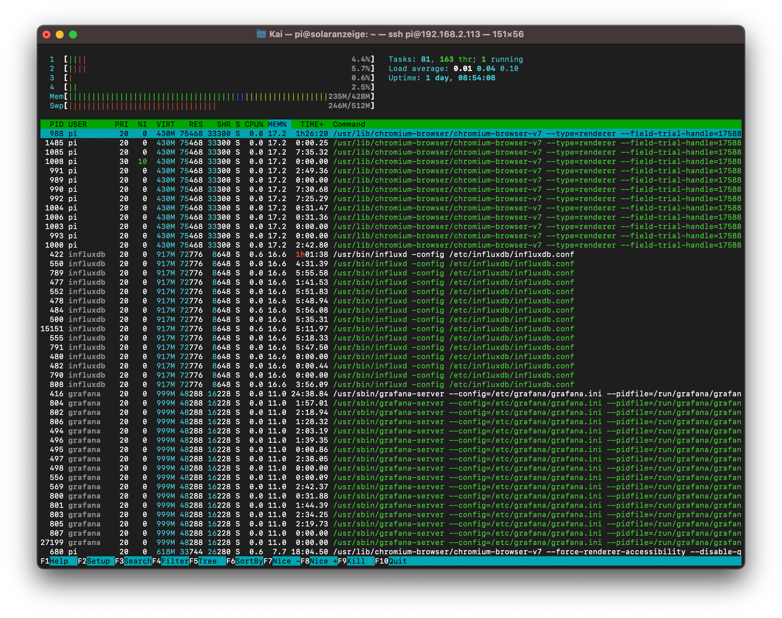This screenshot has height=618, width=782.
Task: Click the PID column header
Action: (x=56, y=124)
